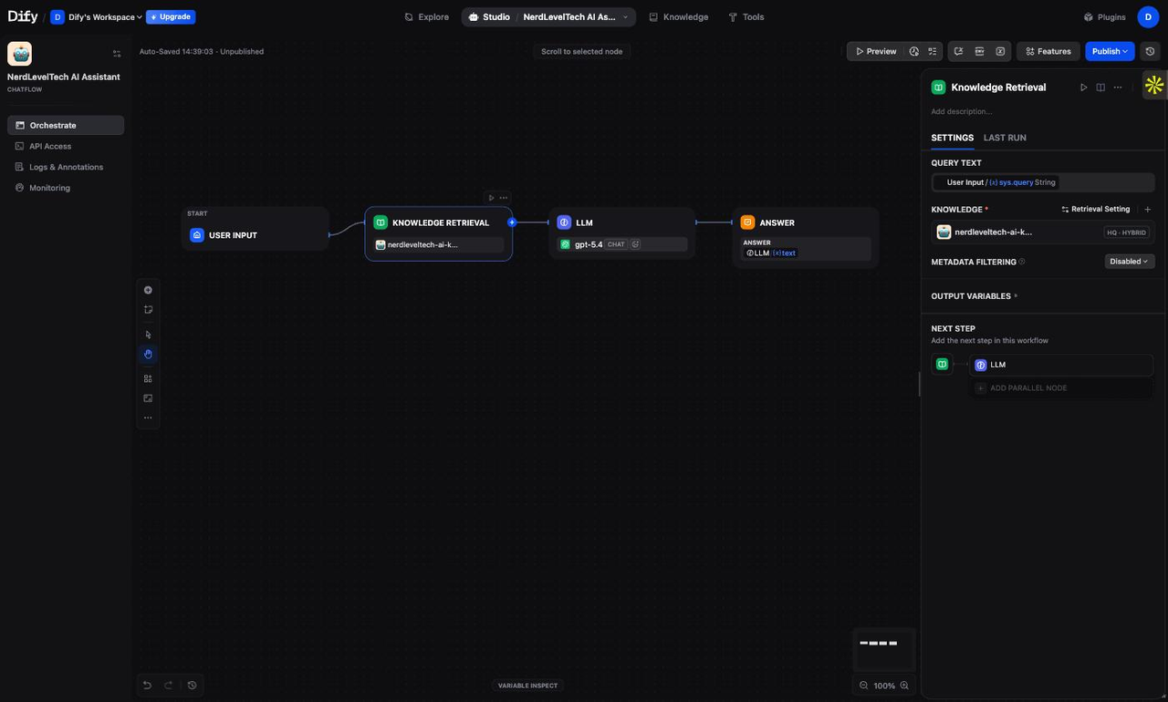
Task: Expand the Output Variables section
Action: (973, 296)
